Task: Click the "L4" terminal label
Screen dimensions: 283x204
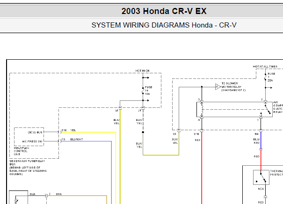Action: coord(116,111)
